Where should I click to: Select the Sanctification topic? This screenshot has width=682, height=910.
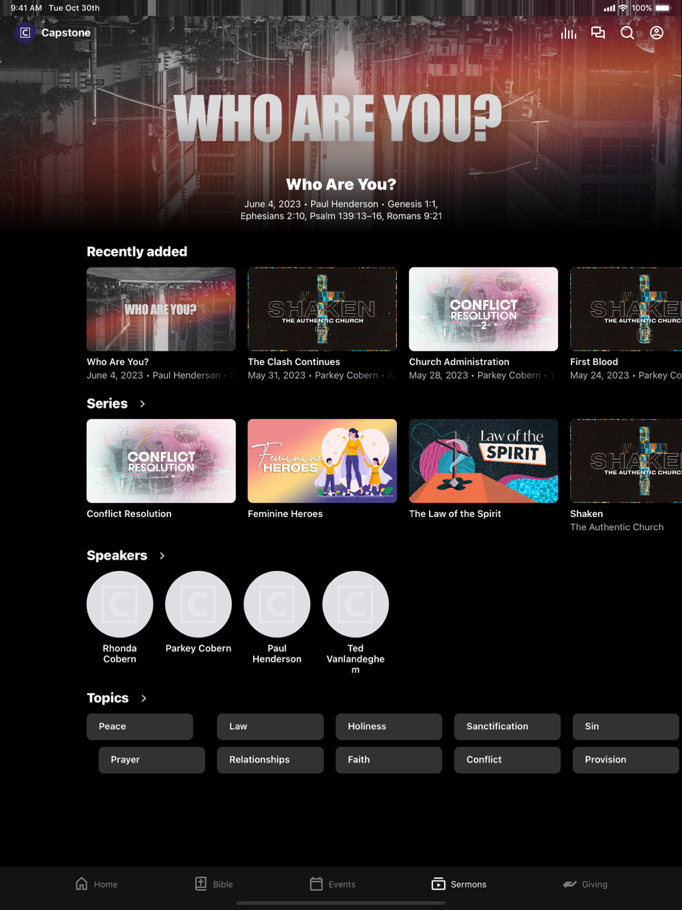click(x=507, y=726)
